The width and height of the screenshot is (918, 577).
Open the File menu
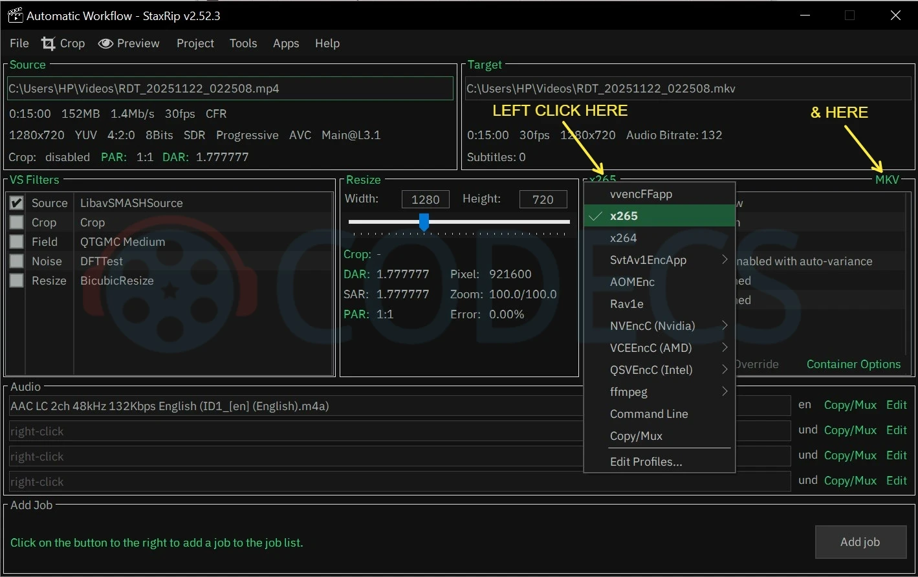(19, 43)
